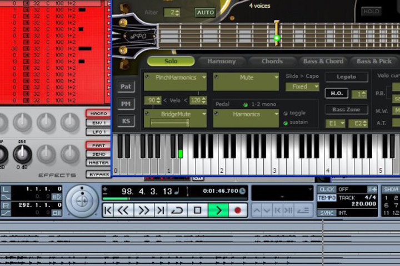400x266 pixels.
Task: Open the Fixed slide mode dropdown
Action: click(302, 87)
